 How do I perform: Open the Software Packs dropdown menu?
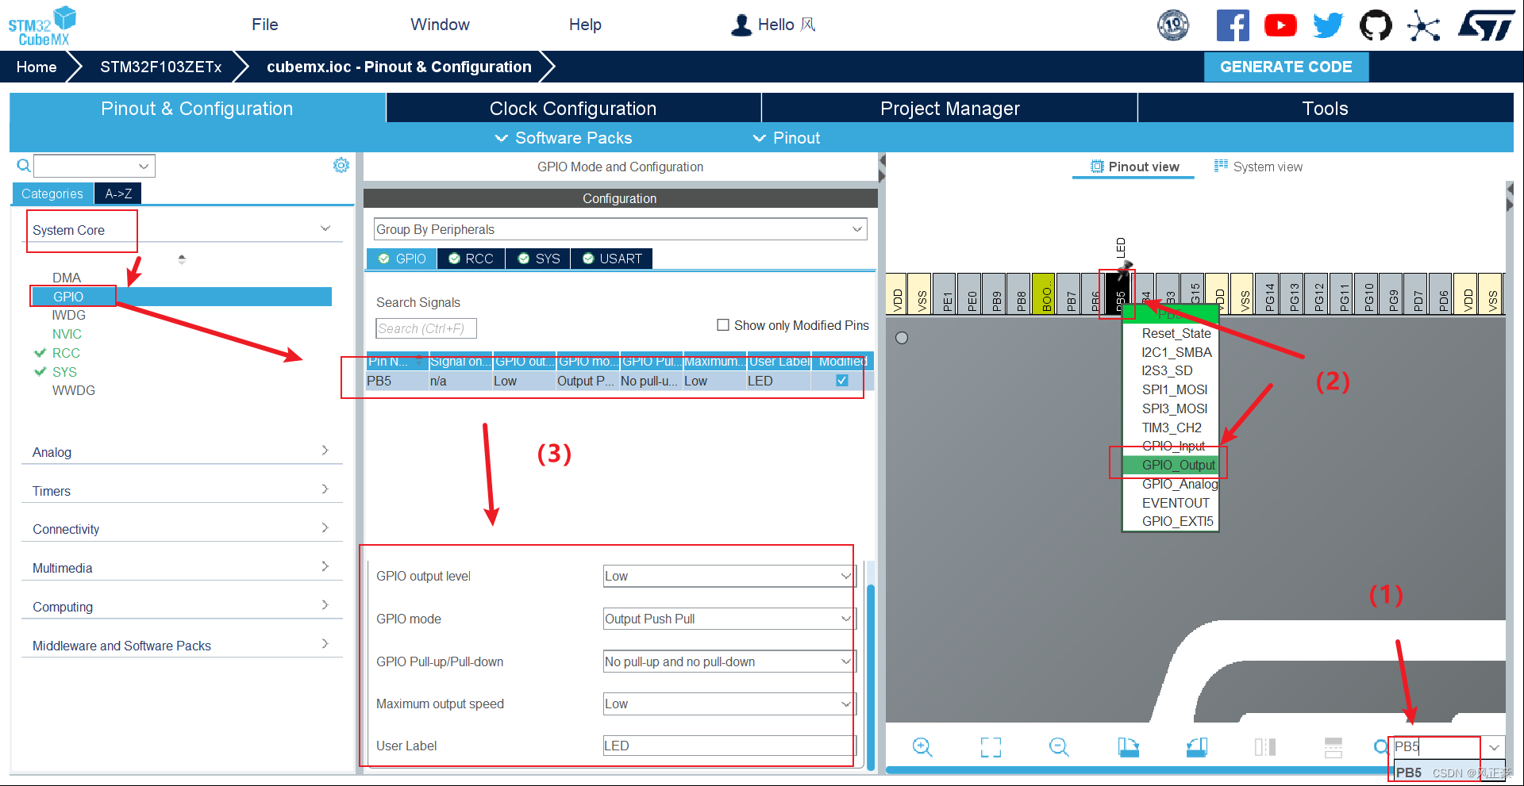(564, 138)
